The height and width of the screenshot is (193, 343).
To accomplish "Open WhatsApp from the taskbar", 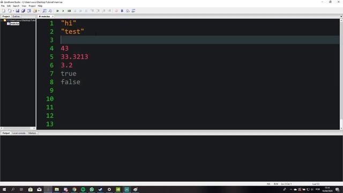I will click(x=92, y=189).
